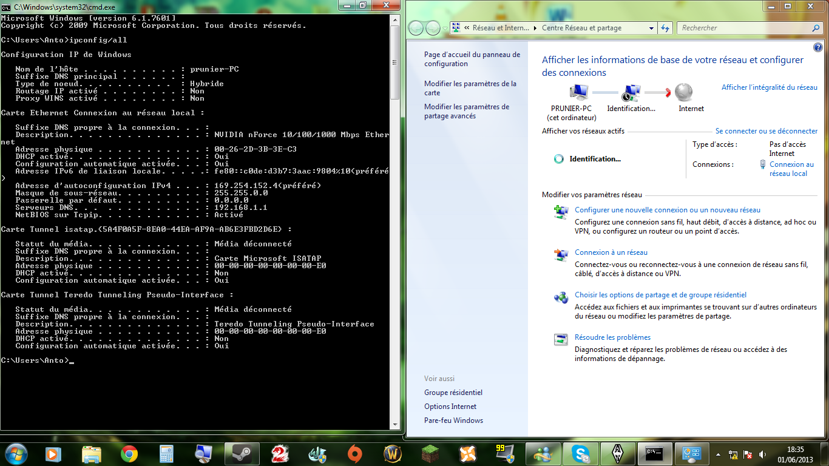
Task: Open Steam from the taskbar
Action: [242, 453]
